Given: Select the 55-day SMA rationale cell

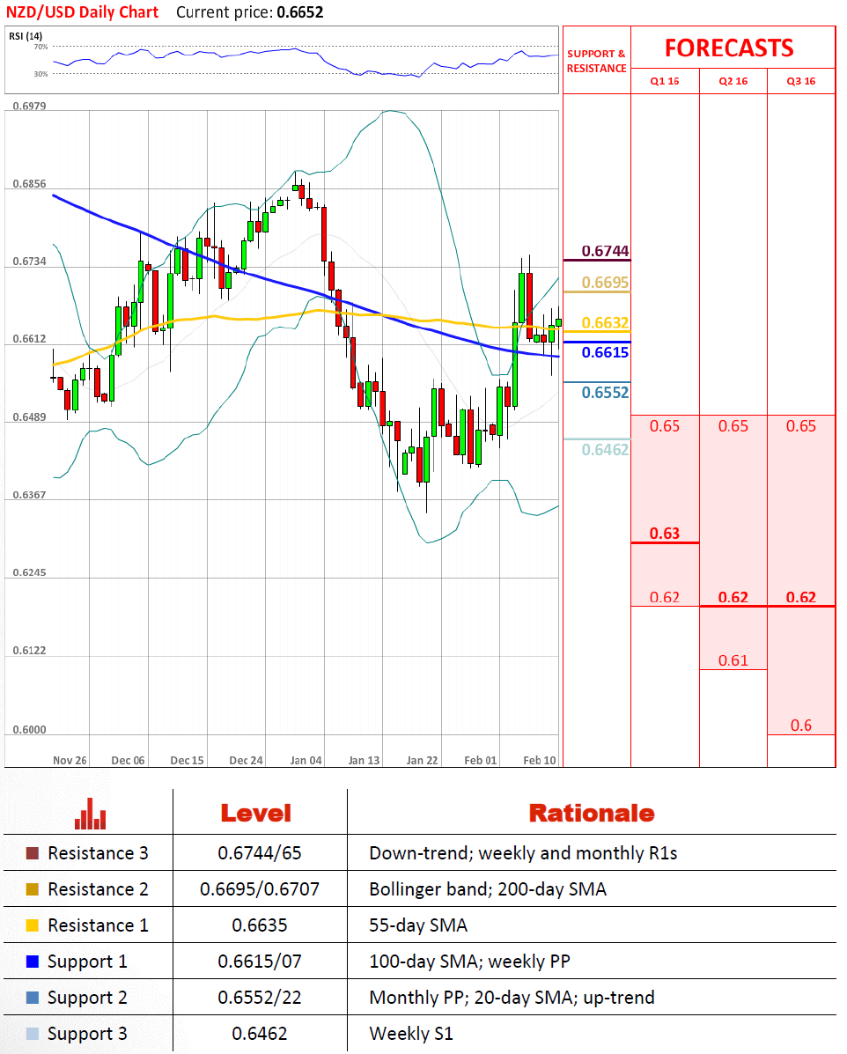Looking at the screenshot, I should pyautogui.click(x=418, y=925).
